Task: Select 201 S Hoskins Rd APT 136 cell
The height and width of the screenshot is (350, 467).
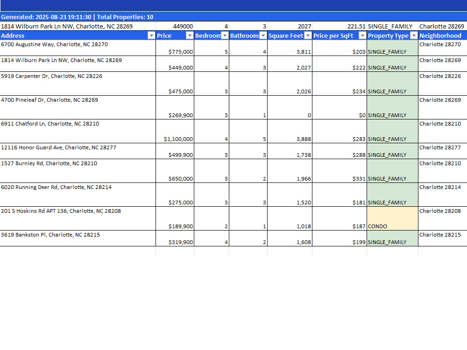Action: 78,218
